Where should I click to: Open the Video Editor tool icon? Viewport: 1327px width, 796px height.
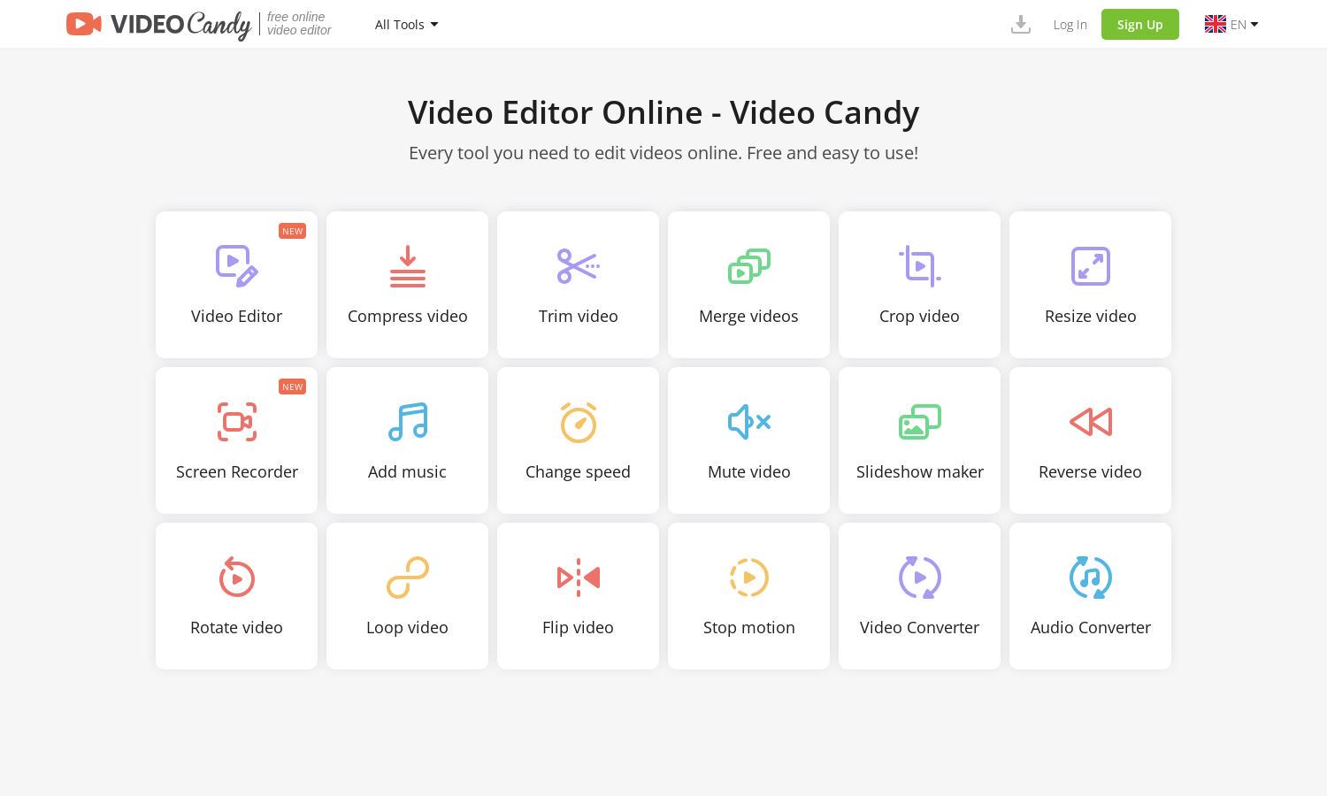[237, 266]
